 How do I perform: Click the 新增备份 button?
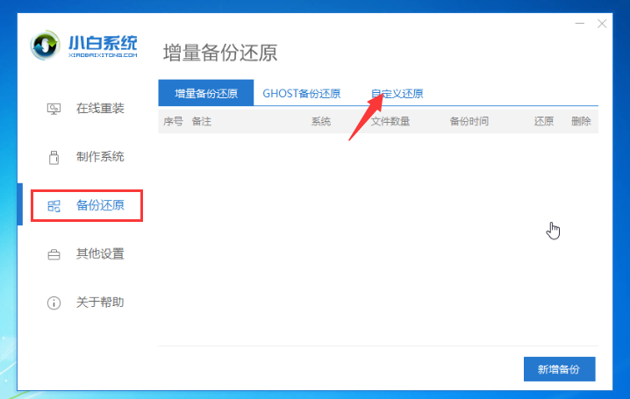559,369
